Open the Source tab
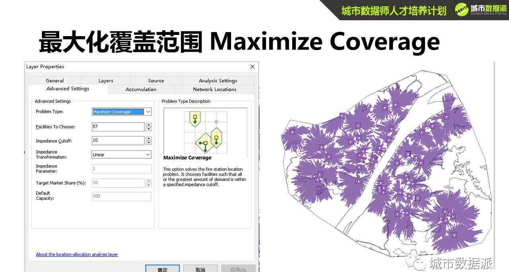 pyautogui.click(x=156, y=81)
